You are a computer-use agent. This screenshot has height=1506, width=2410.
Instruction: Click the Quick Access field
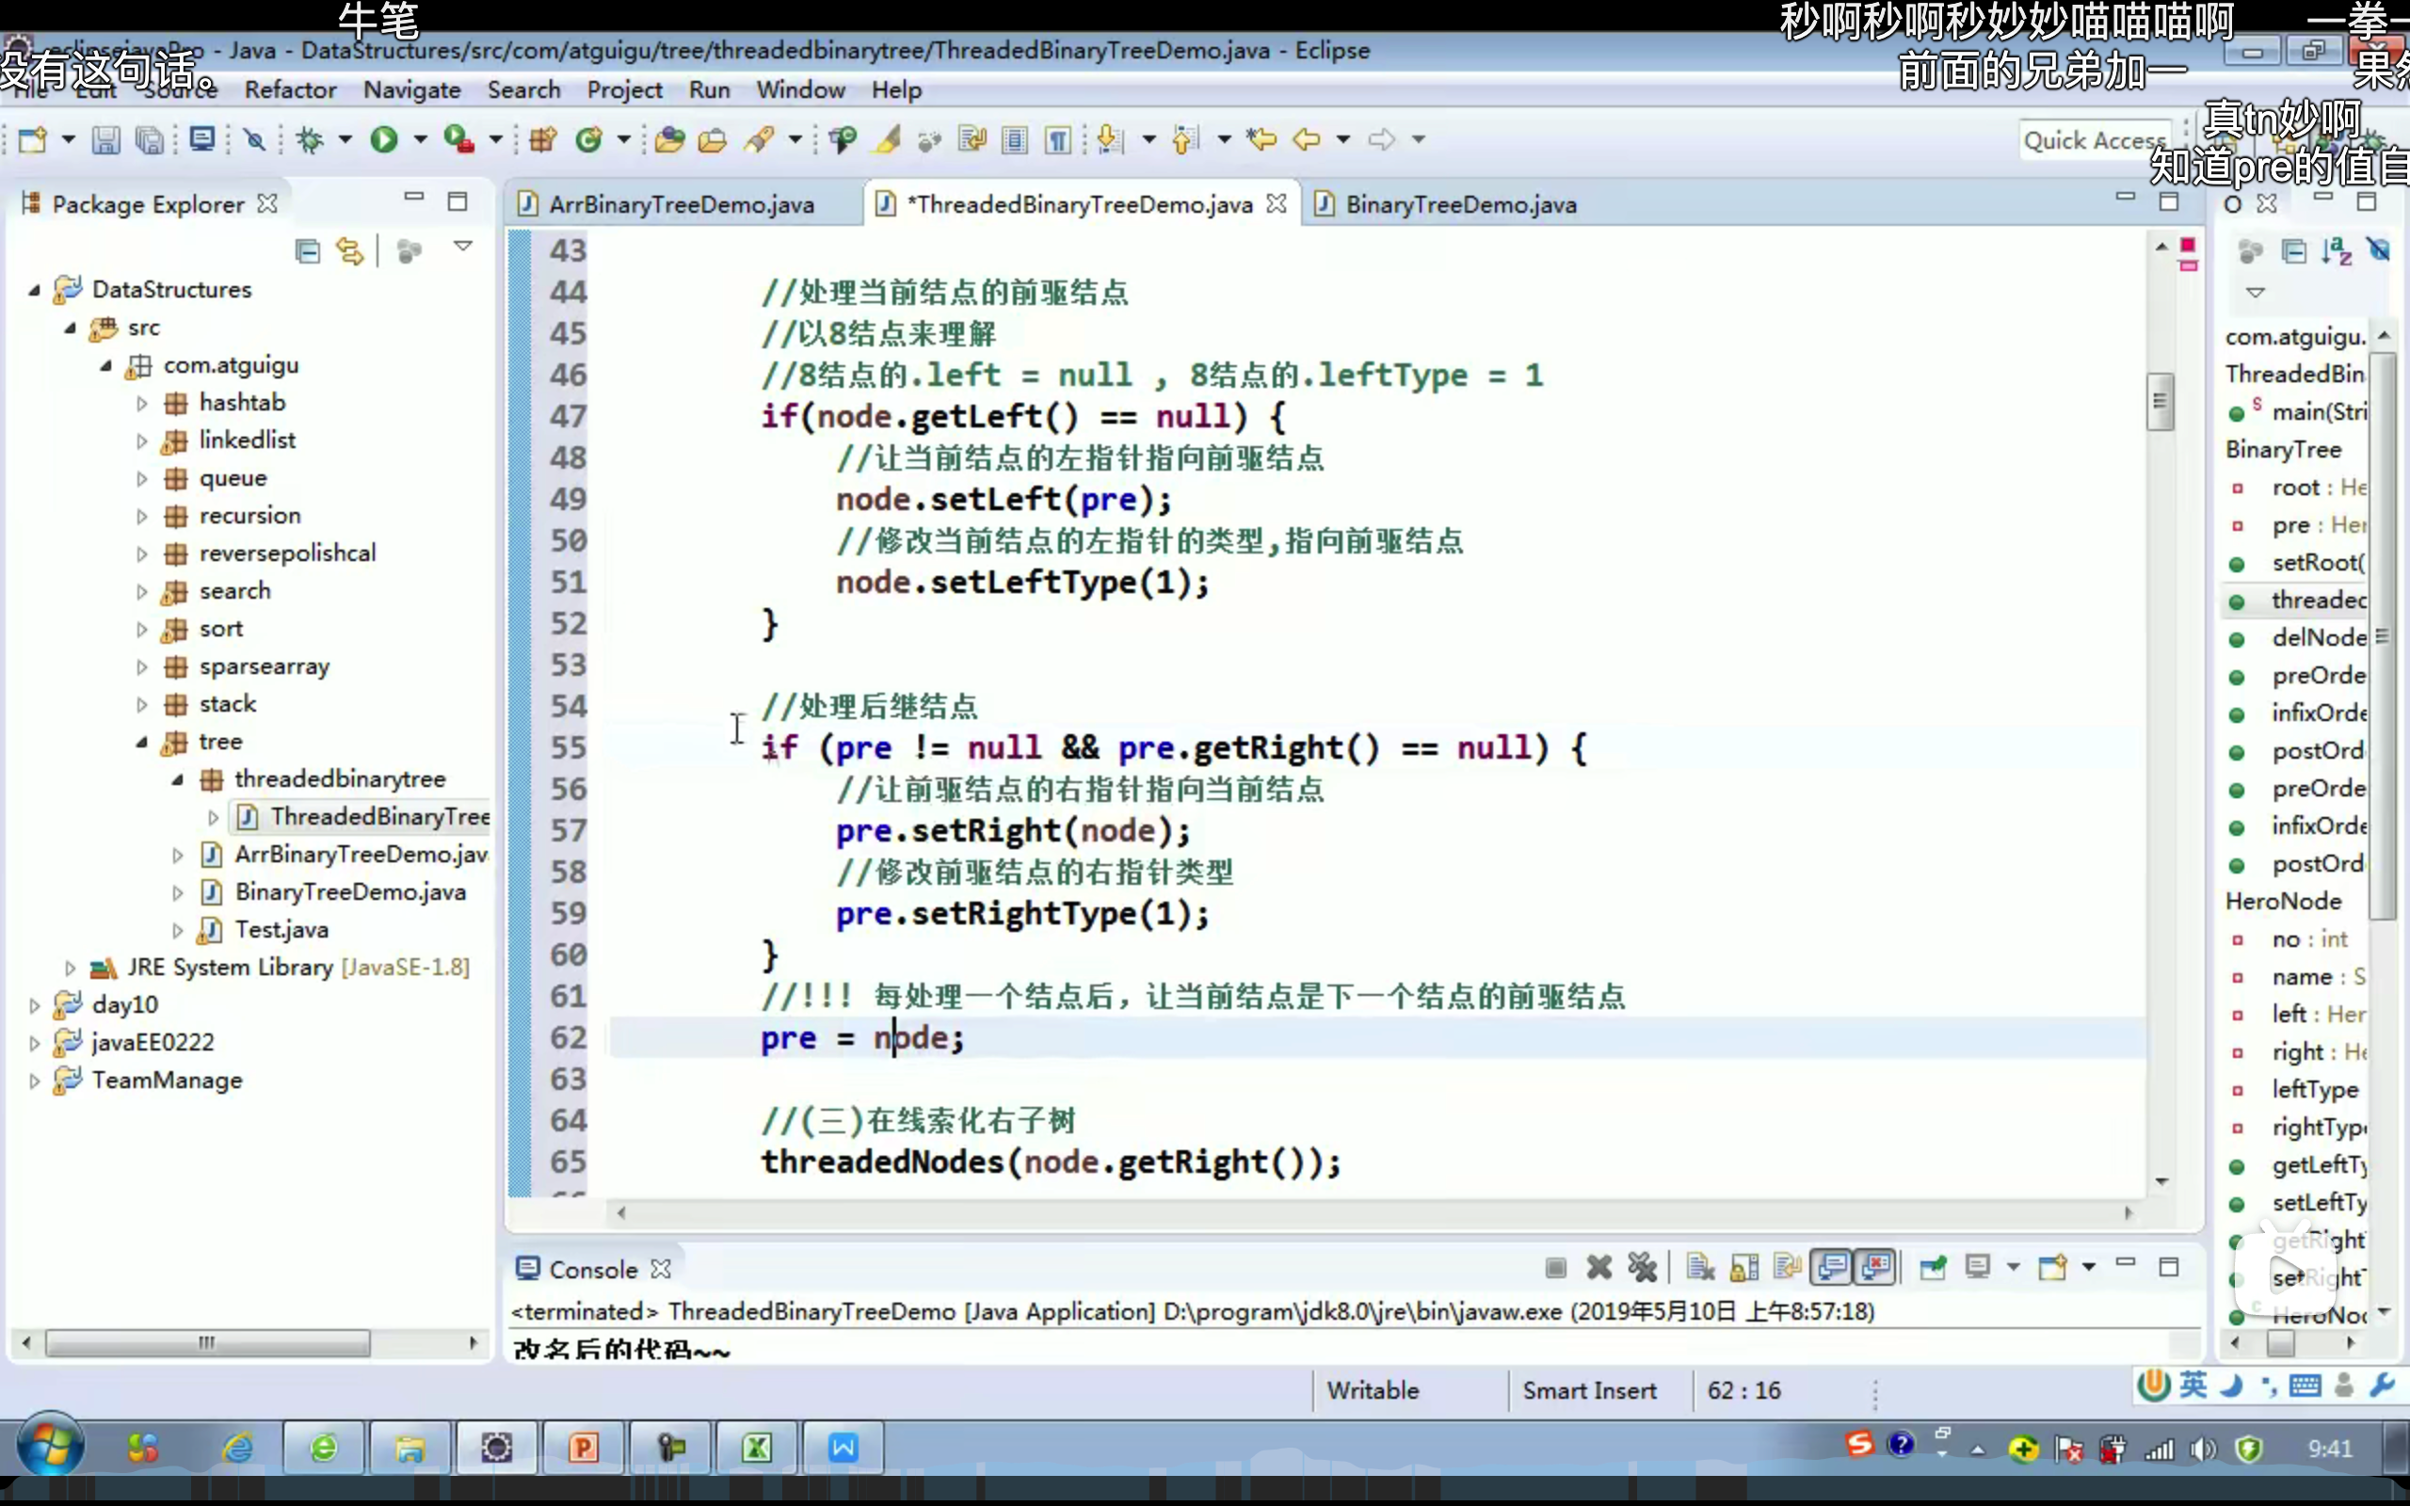click(2095, 140)
